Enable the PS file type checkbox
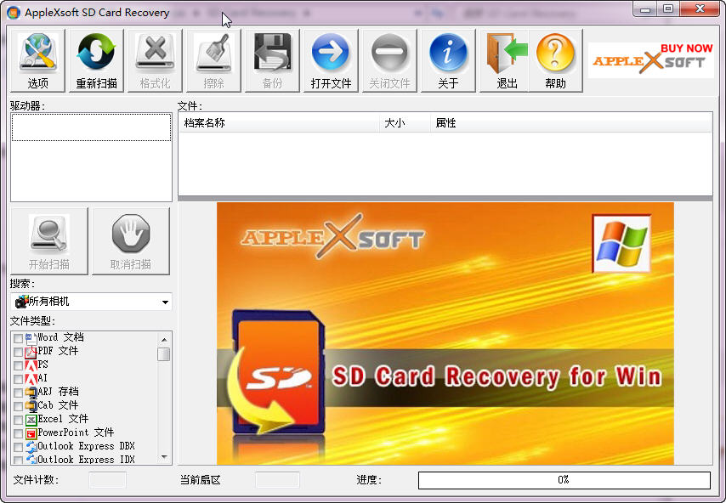 click(18, 365)
